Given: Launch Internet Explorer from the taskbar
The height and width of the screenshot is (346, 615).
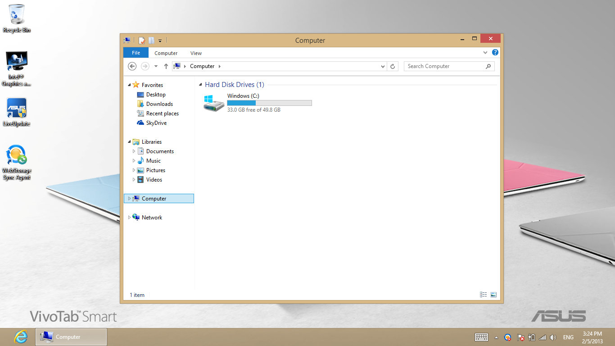Looking at the screenshot, I should (x=21, y=337).
